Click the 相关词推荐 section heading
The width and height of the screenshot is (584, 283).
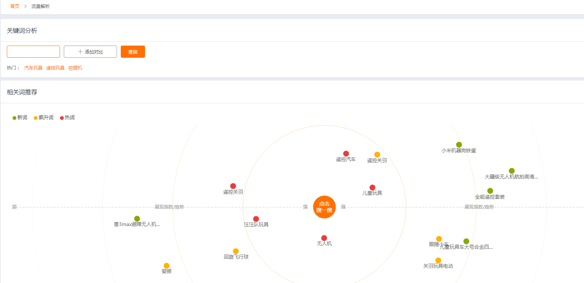coord(22,92)
